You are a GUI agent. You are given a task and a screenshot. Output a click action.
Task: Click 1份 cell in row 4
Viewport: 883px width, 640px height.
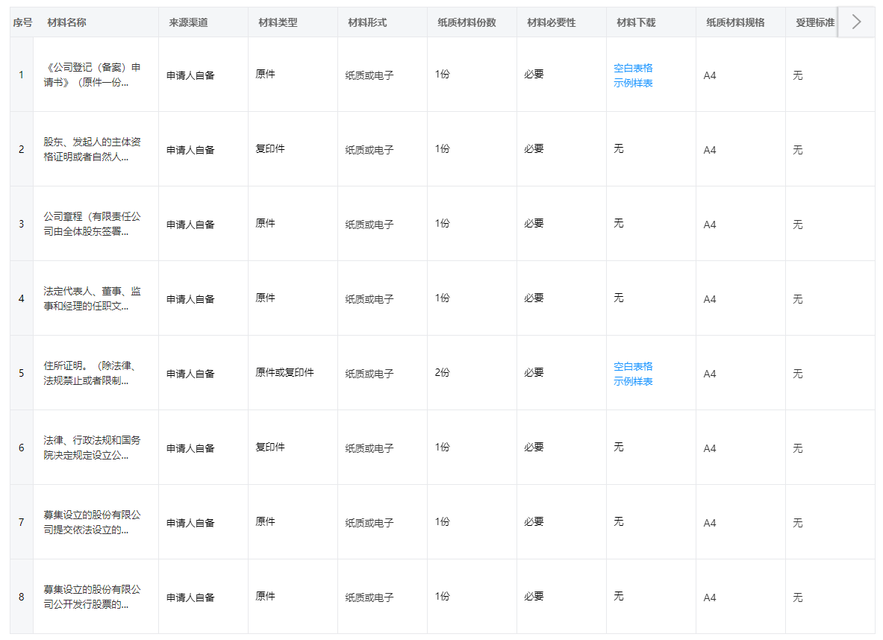[x=442, y=298]
